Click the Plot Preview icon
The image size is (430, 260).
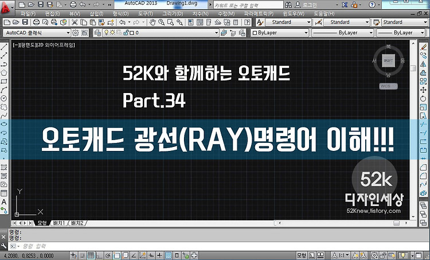45,22
